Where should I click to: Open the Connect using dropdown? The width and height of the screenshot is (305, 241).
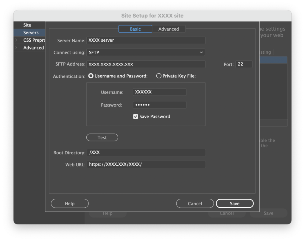(x=146, y=52)
